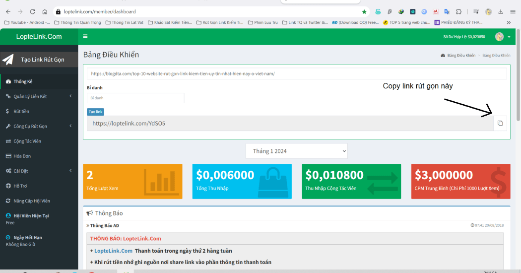Open the Link TQ và Twitter bookmark folder
Screen dimensions: 521x273
coord(305,23)
